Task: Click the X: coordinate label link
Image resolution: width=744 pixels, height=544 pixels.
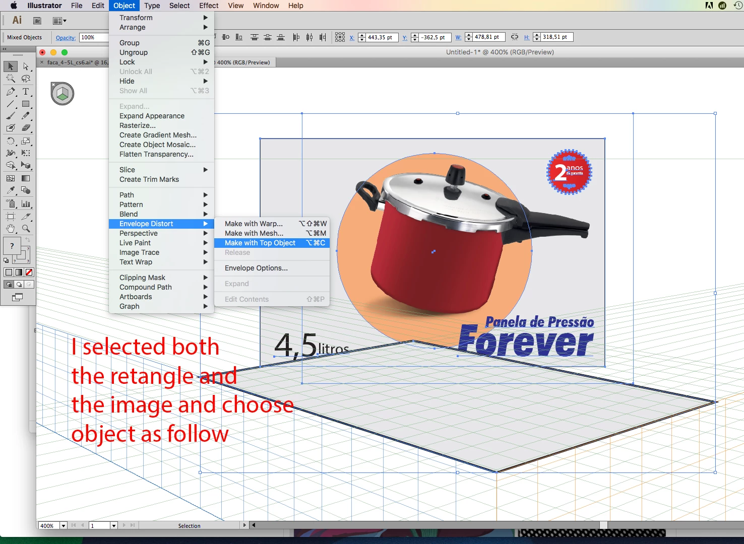Action: 352,38
